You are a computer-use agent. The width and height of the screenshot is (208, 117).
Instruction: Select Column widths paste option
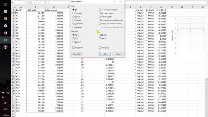105,17
